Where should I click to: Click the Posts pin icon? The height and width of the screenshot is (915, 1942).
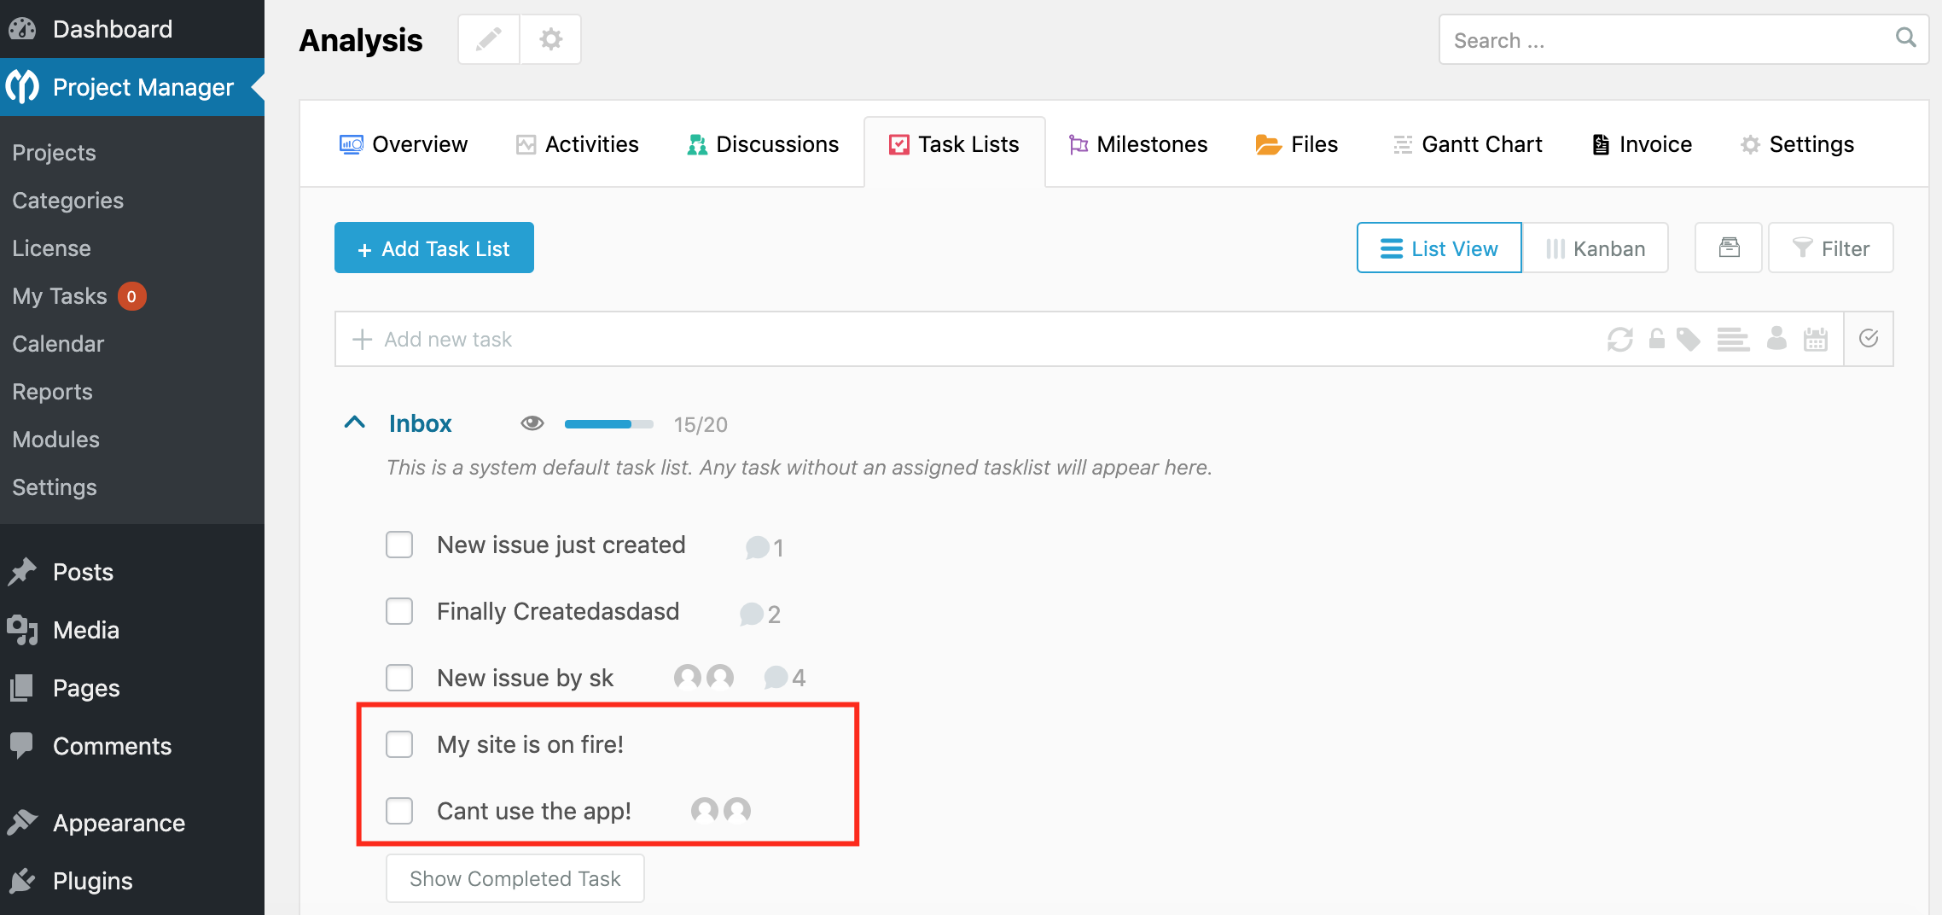point(22,572)
